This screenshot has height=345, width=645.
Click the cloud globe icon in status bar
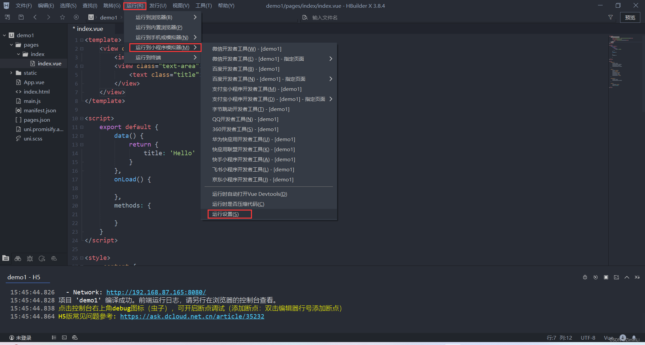tap(75, 338)
